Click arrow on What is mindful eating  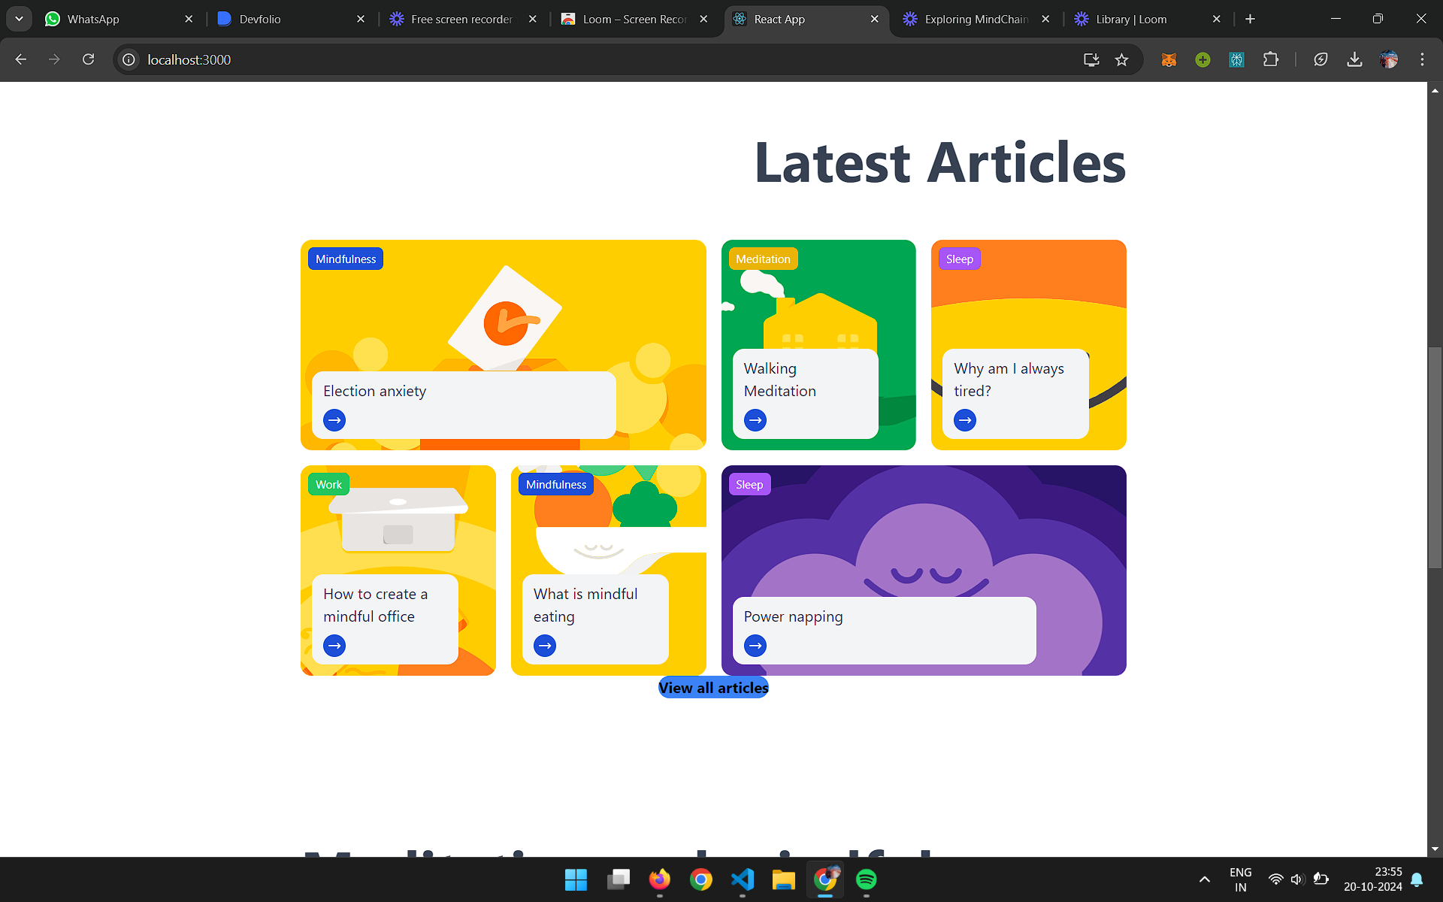(x=545, y=646)
